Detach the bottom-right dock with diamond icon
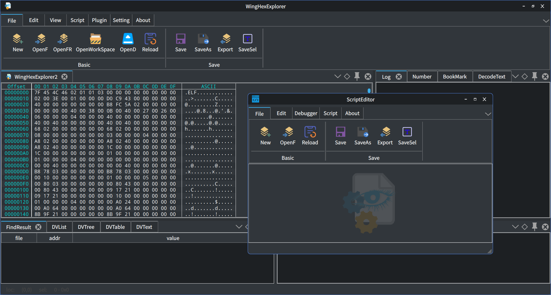This screenshot has height=295, width=551. pos(525,227)
